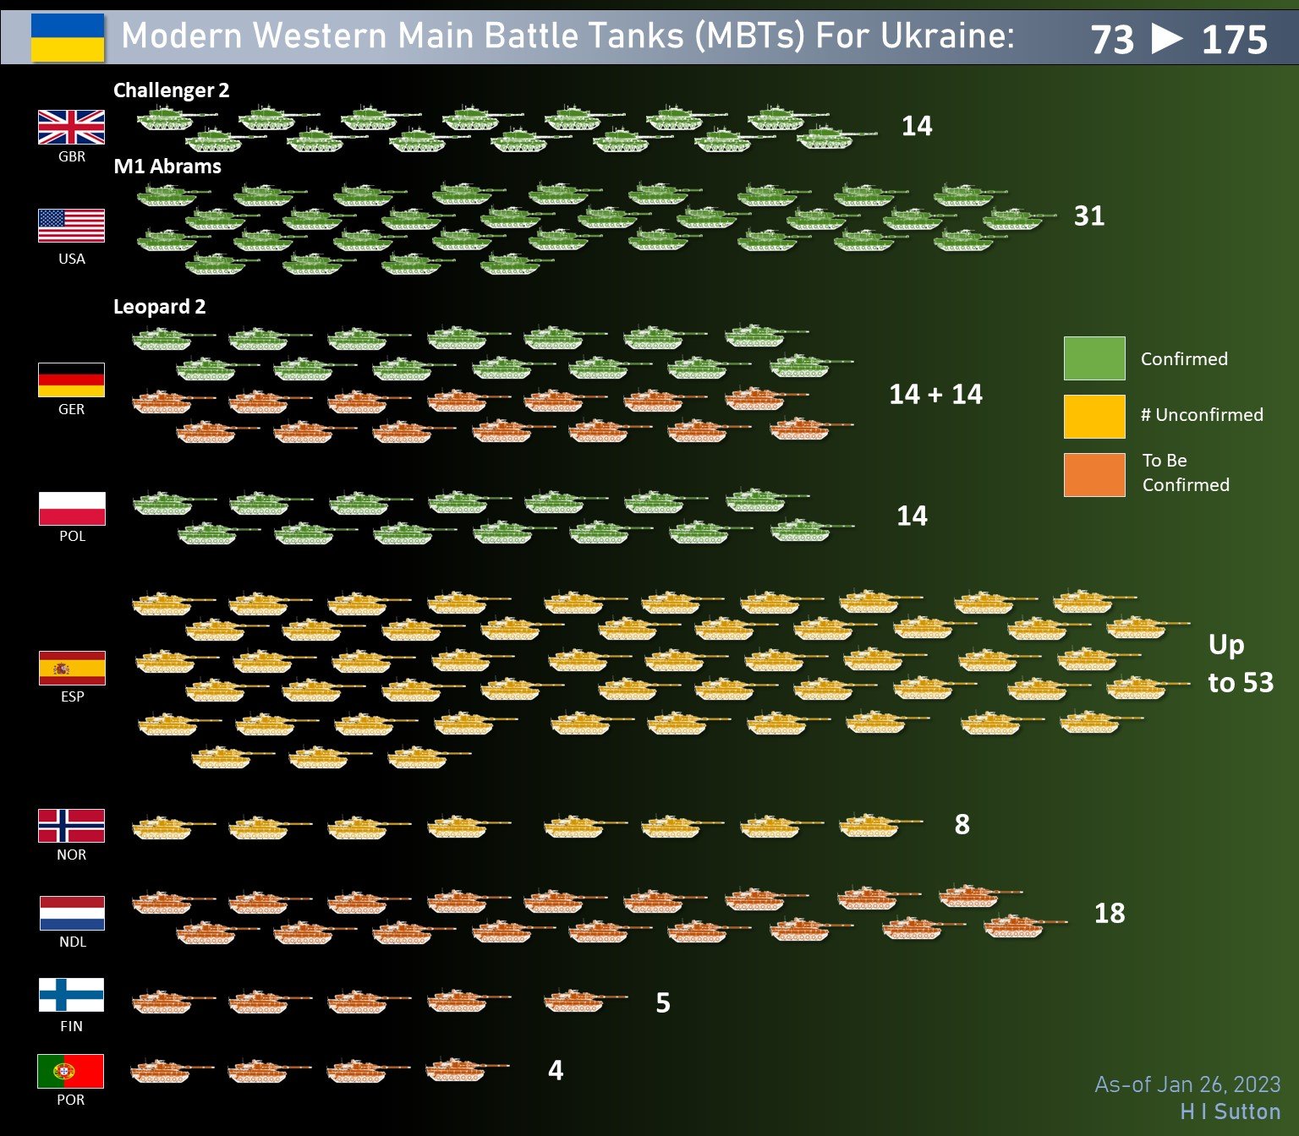
Task: Click the green Confirmed legend swatch
Action: 1094,358
